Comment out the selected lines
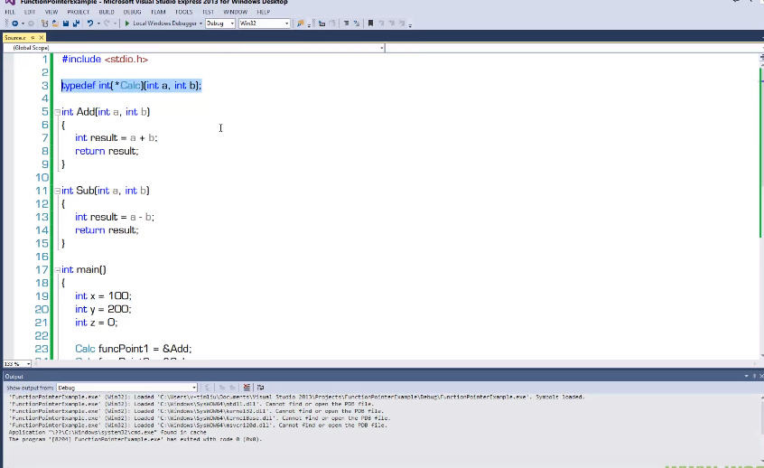Viewport: 764px width, 468px height. (x=346, y=23)
